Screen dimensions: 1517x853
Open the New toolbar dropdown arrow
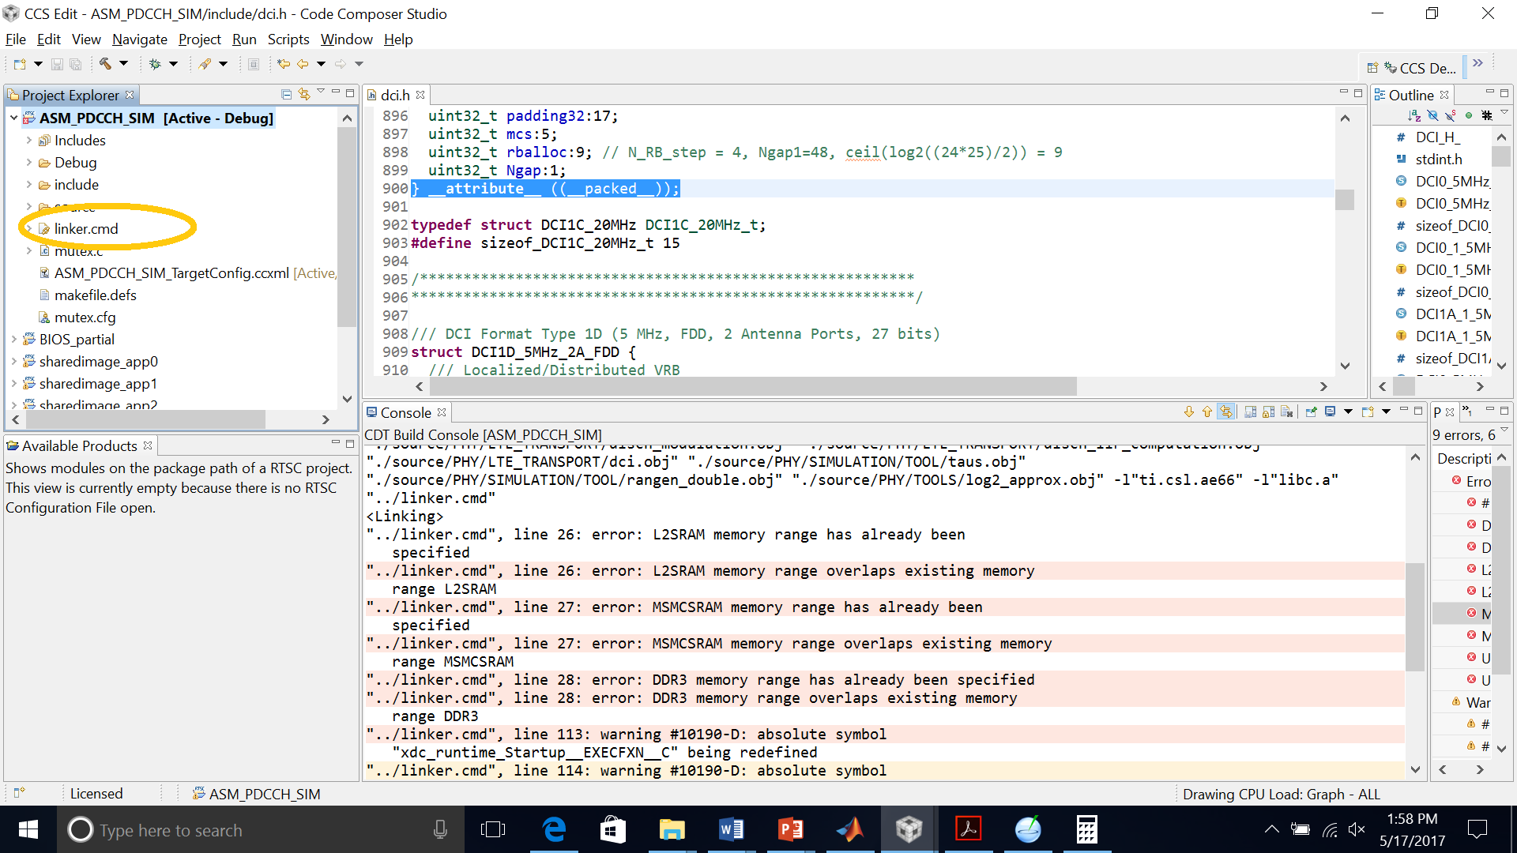37,64
